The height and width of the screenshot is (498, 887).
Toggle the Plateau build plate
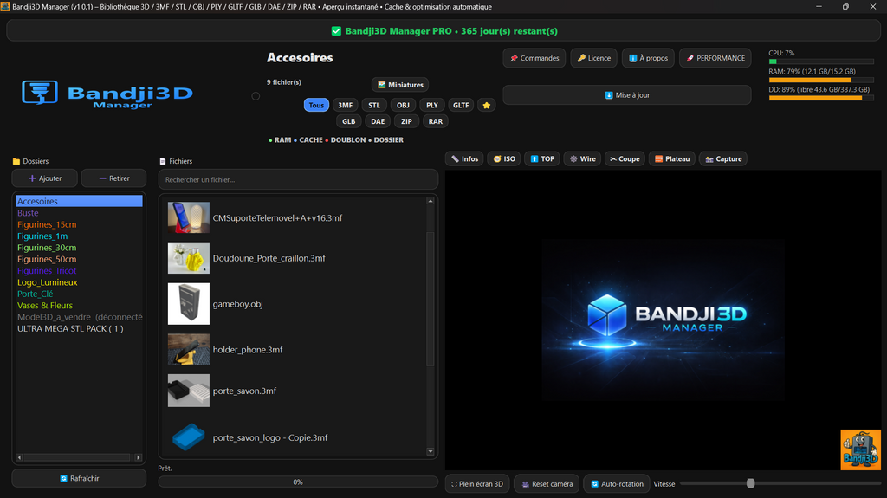[672, 159]
